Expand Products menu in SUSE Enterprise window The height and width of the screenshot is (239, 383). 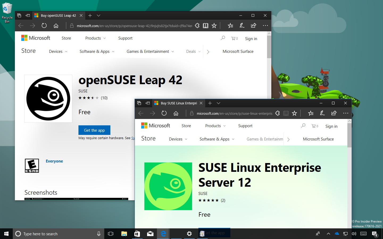click(x=215, y=126)
